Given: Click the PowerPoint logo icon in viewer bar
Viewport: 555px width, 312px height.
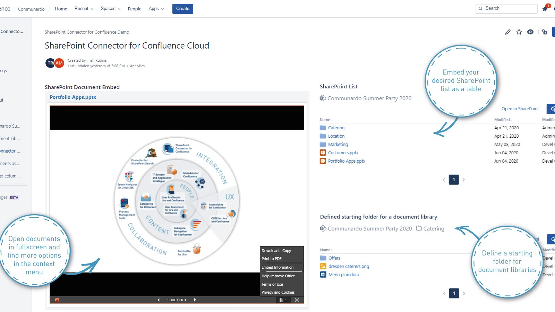Looking at the screenshot, I should click(x=57, y=300).
